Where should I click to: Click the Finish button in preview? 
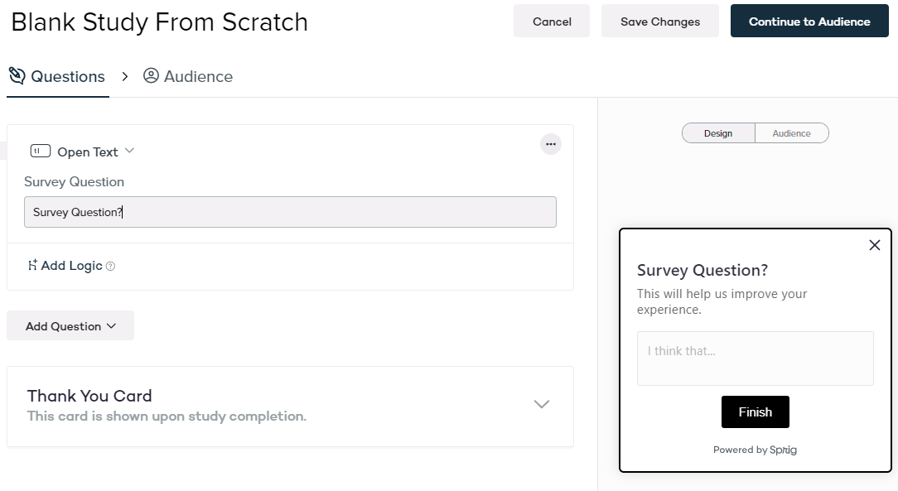point(755,412)
